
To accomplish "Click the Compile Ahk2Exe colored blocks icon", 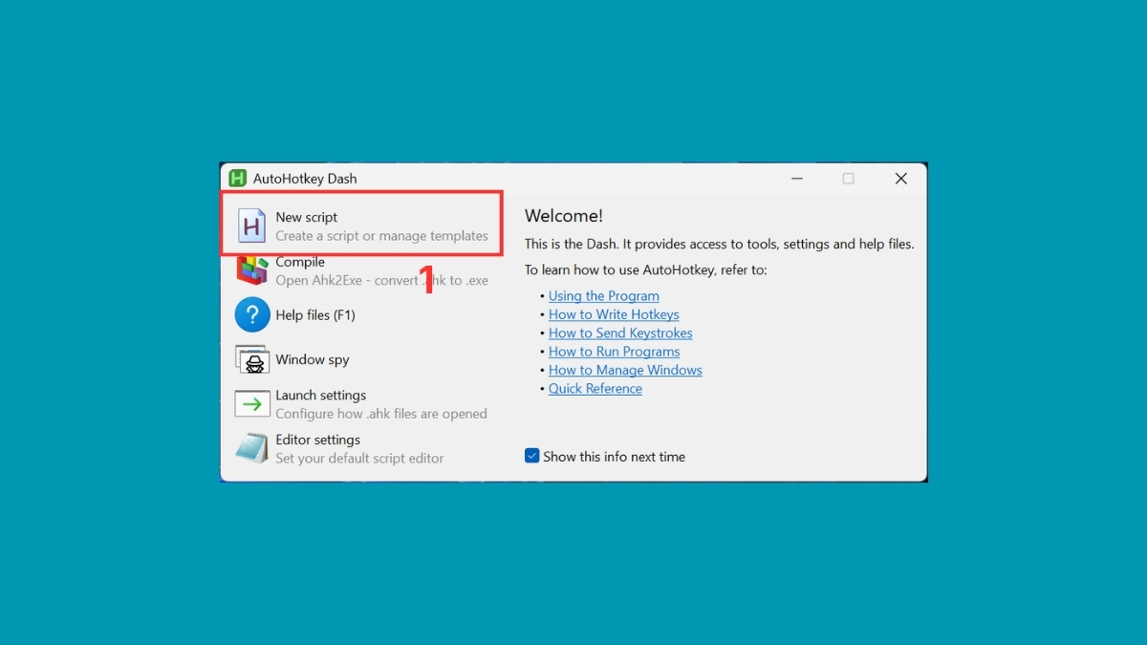I will [x=252, y=270].
